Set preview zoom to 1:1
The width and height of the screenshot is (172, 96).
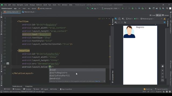pyautogui.click(x=163, y=77)
